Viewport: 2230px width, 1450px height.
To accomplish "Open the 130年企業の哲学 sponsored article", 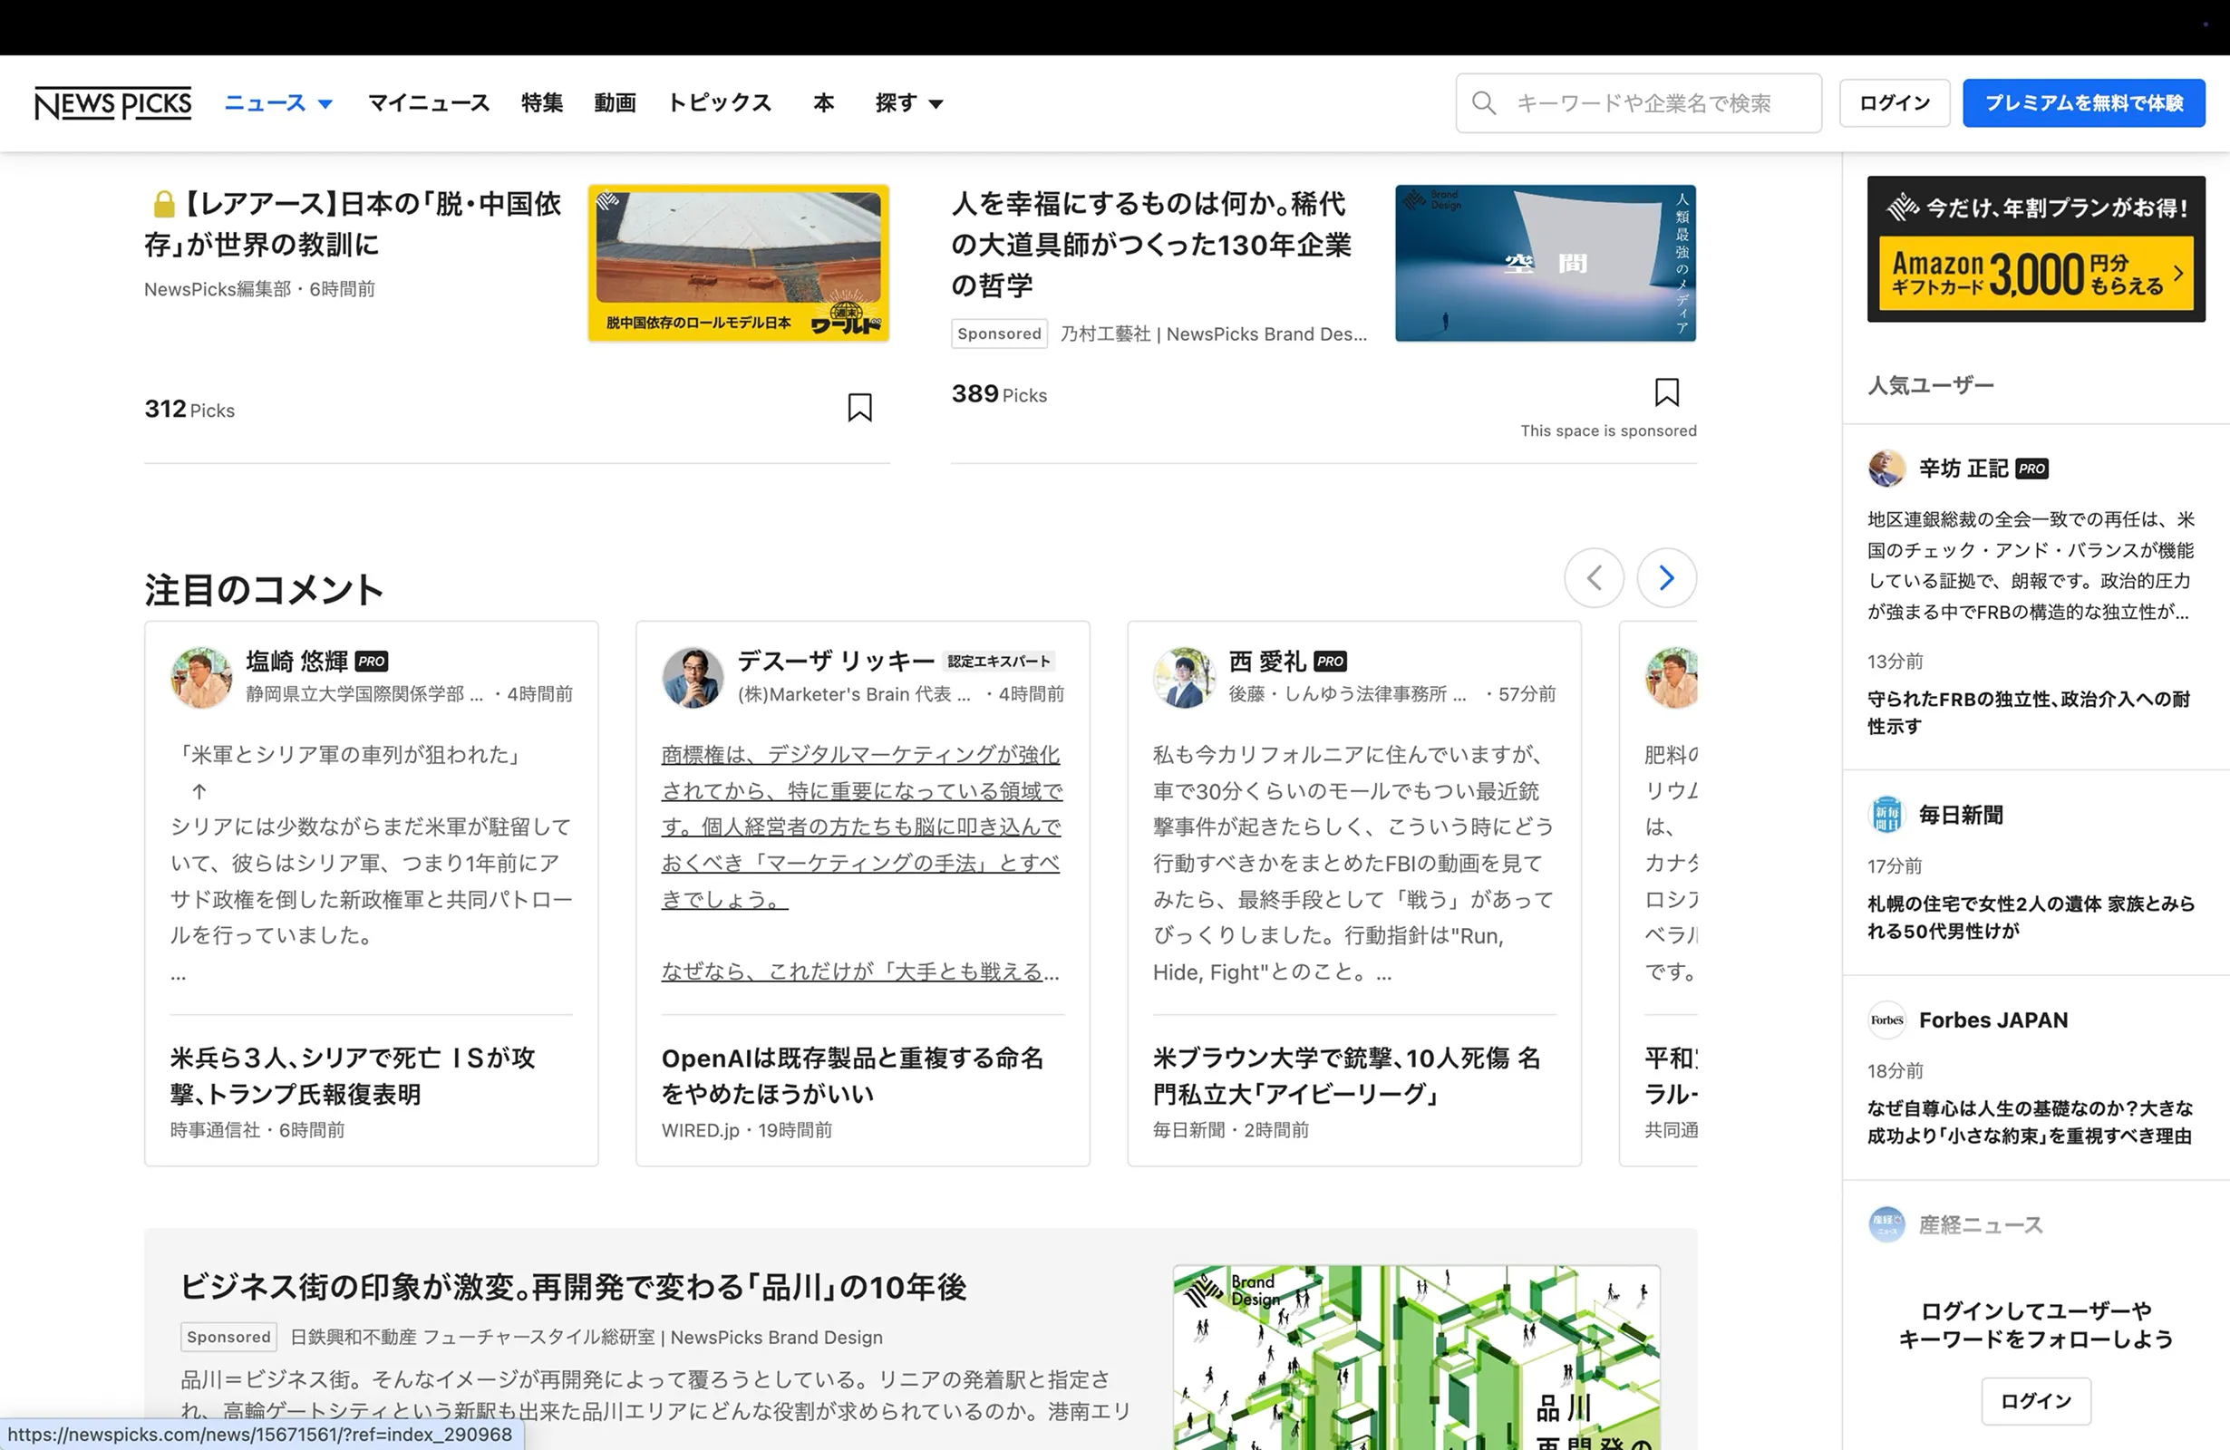I will click(x=1150, y=245).
